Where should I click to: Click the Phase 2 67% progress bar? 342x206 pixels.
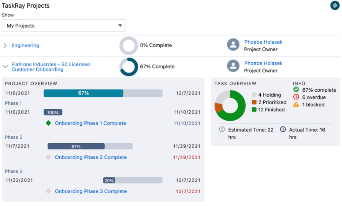tap(90, 146)
